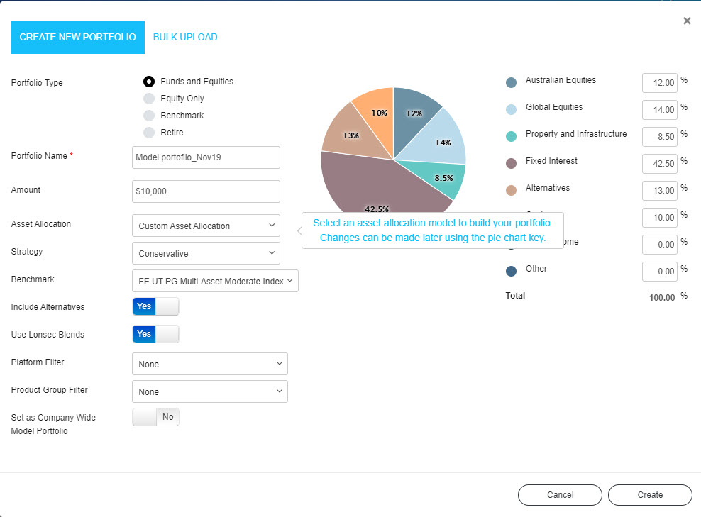Open the Asset Allocation dropdown
This screenshot has width=701, height=517.
click(x=206, y=226)
